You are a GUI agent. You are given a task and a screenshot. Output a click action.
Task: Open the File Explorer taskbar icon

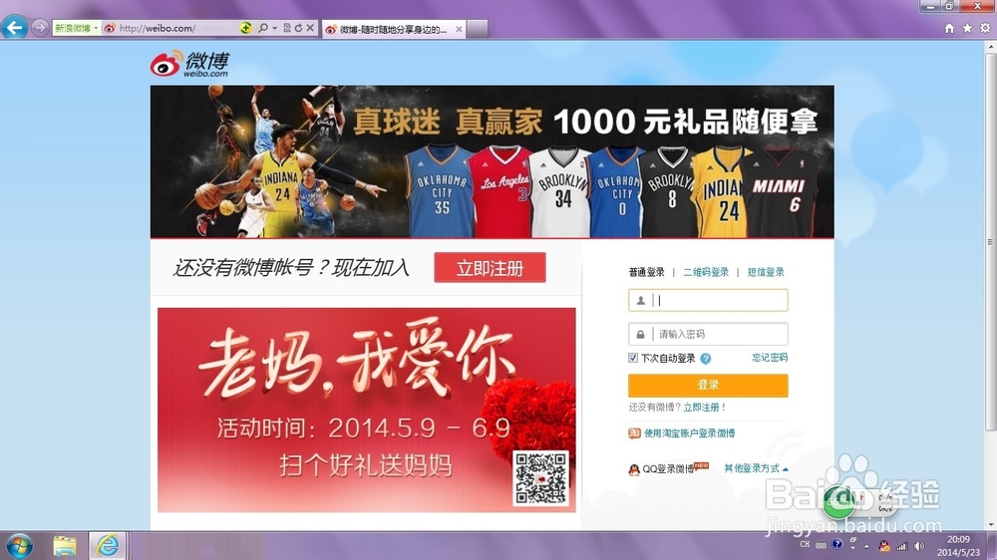click(64, 546)
